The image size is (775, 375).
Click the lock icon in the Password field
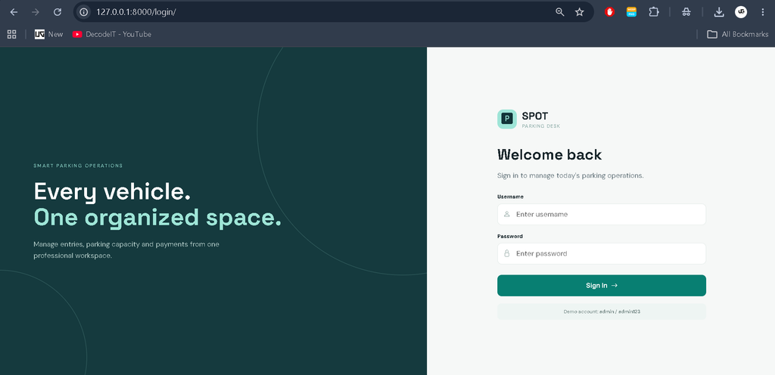[x=506, y=253]
